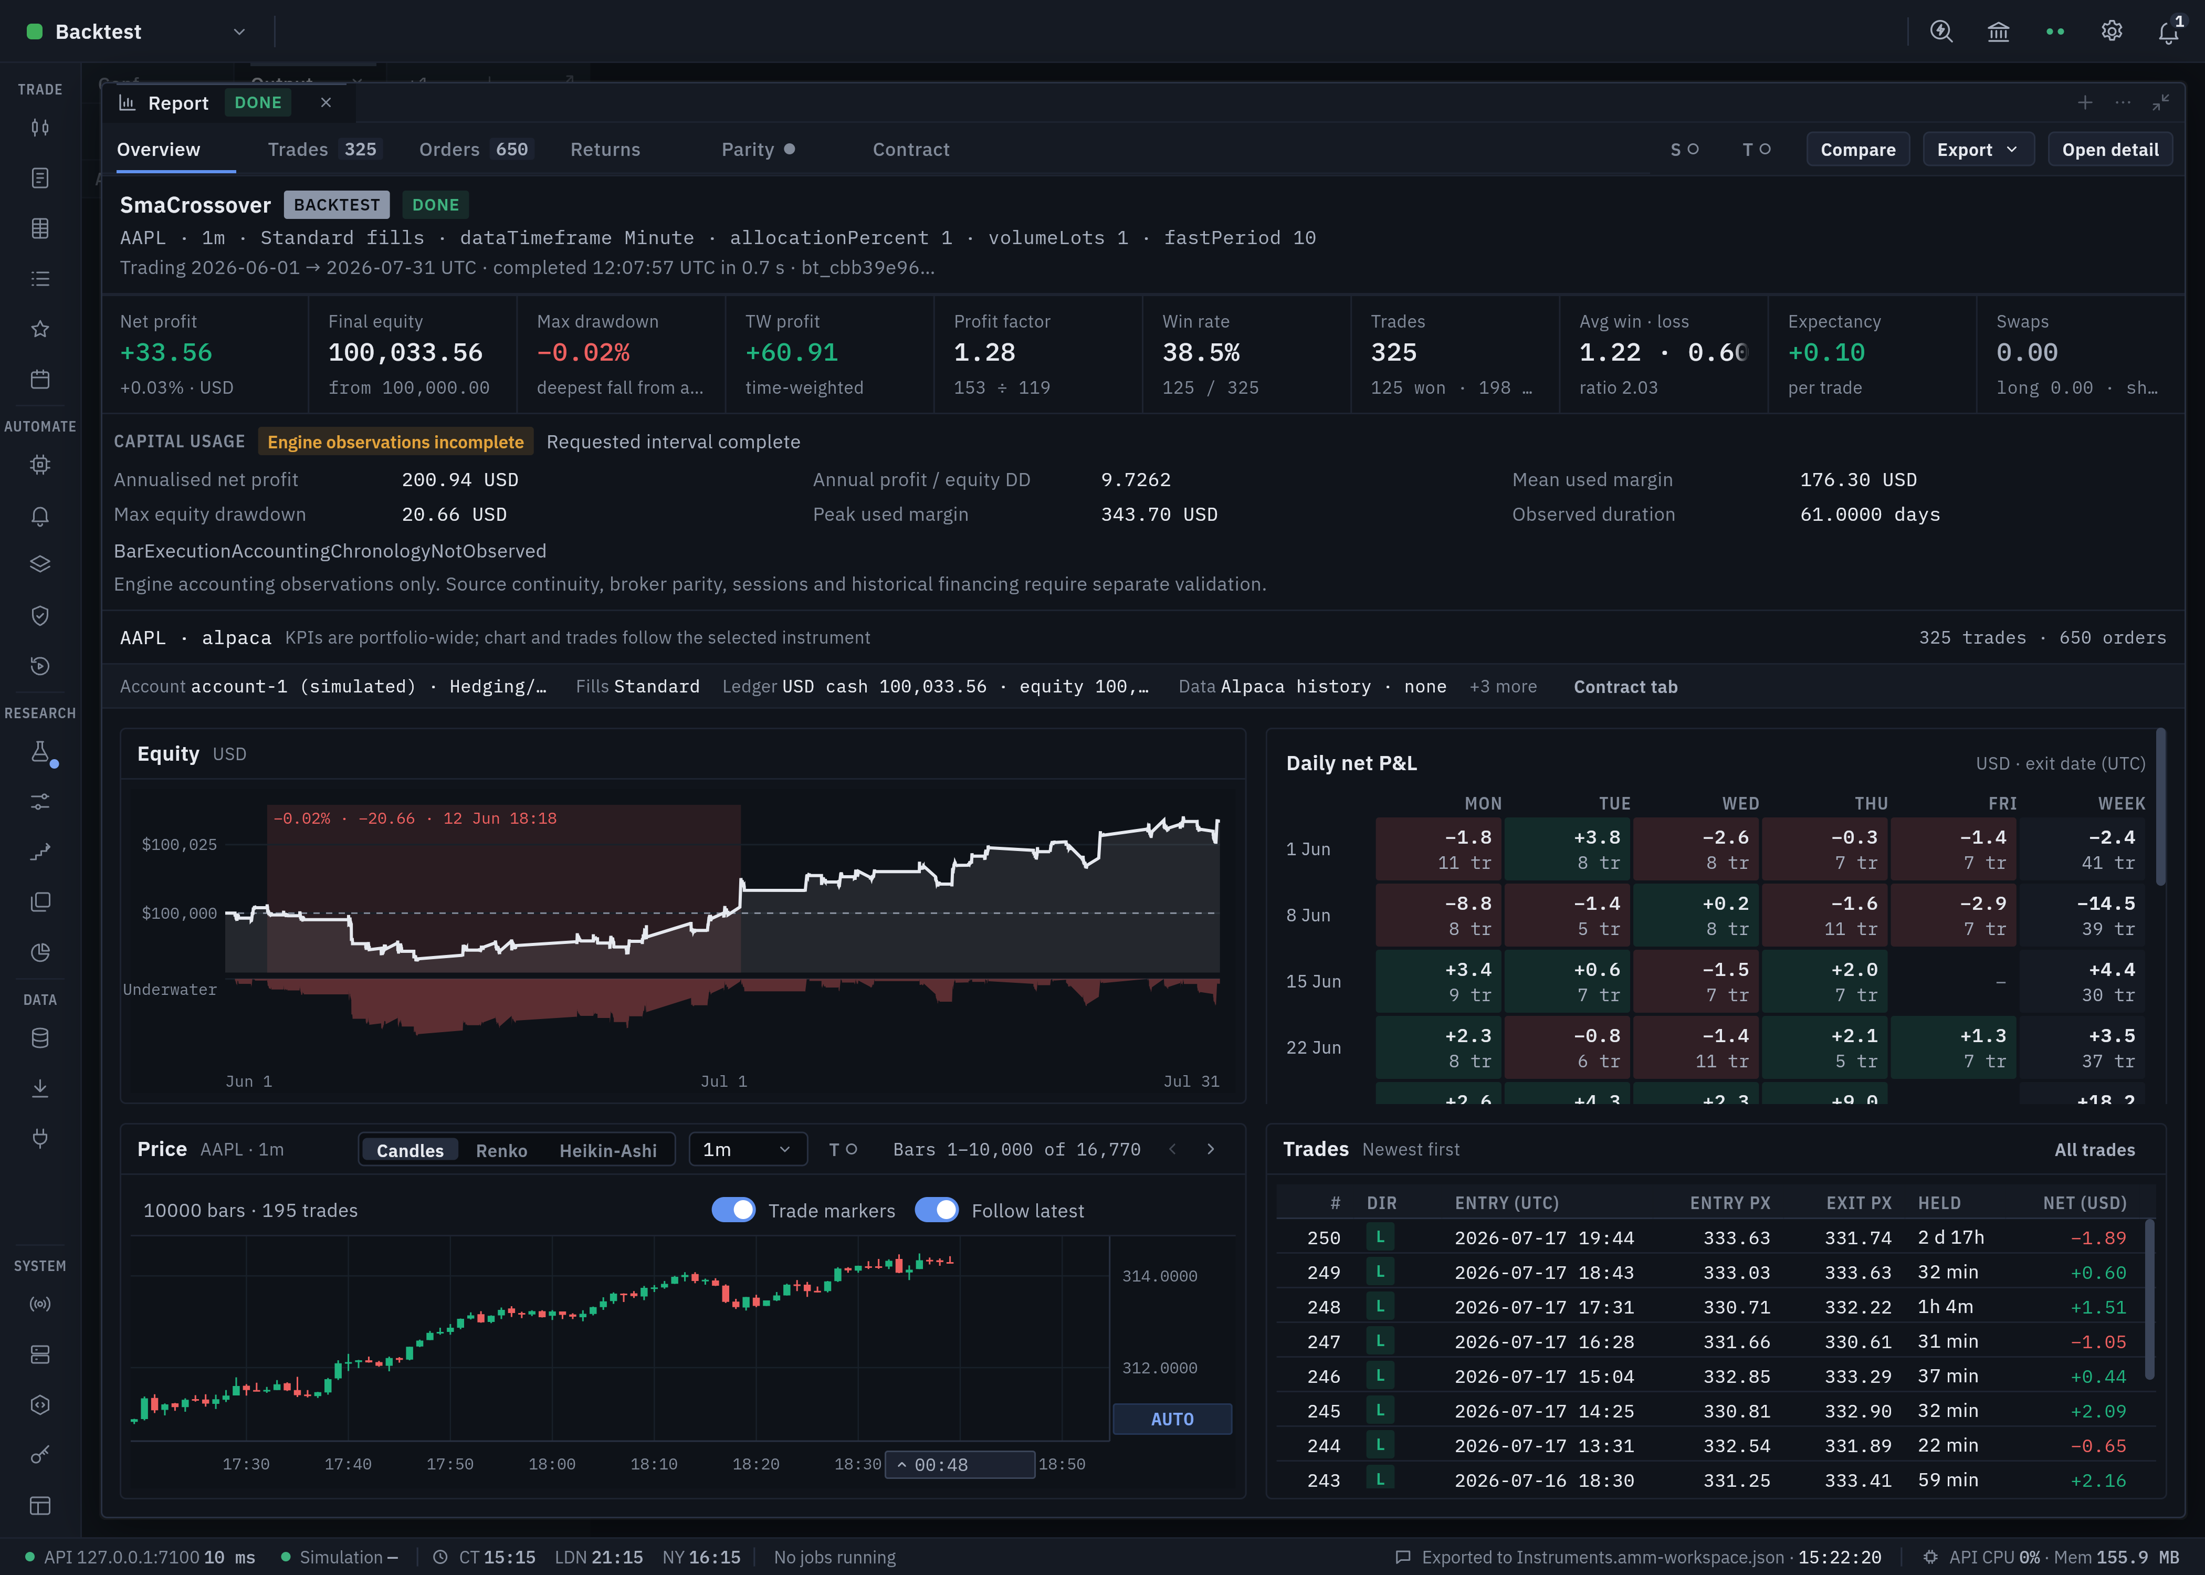Image resolution: width=2205 pixels, height=1575 pixels.
Task: Open the 1m timeframe dropdown
Action: click(x=747, y=1149)
